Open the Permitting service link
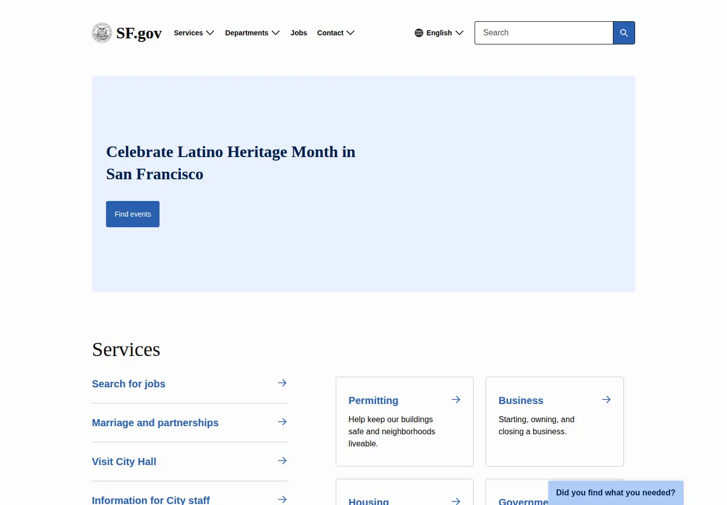Viewport: 727px width, 505px height. [374, 400]
